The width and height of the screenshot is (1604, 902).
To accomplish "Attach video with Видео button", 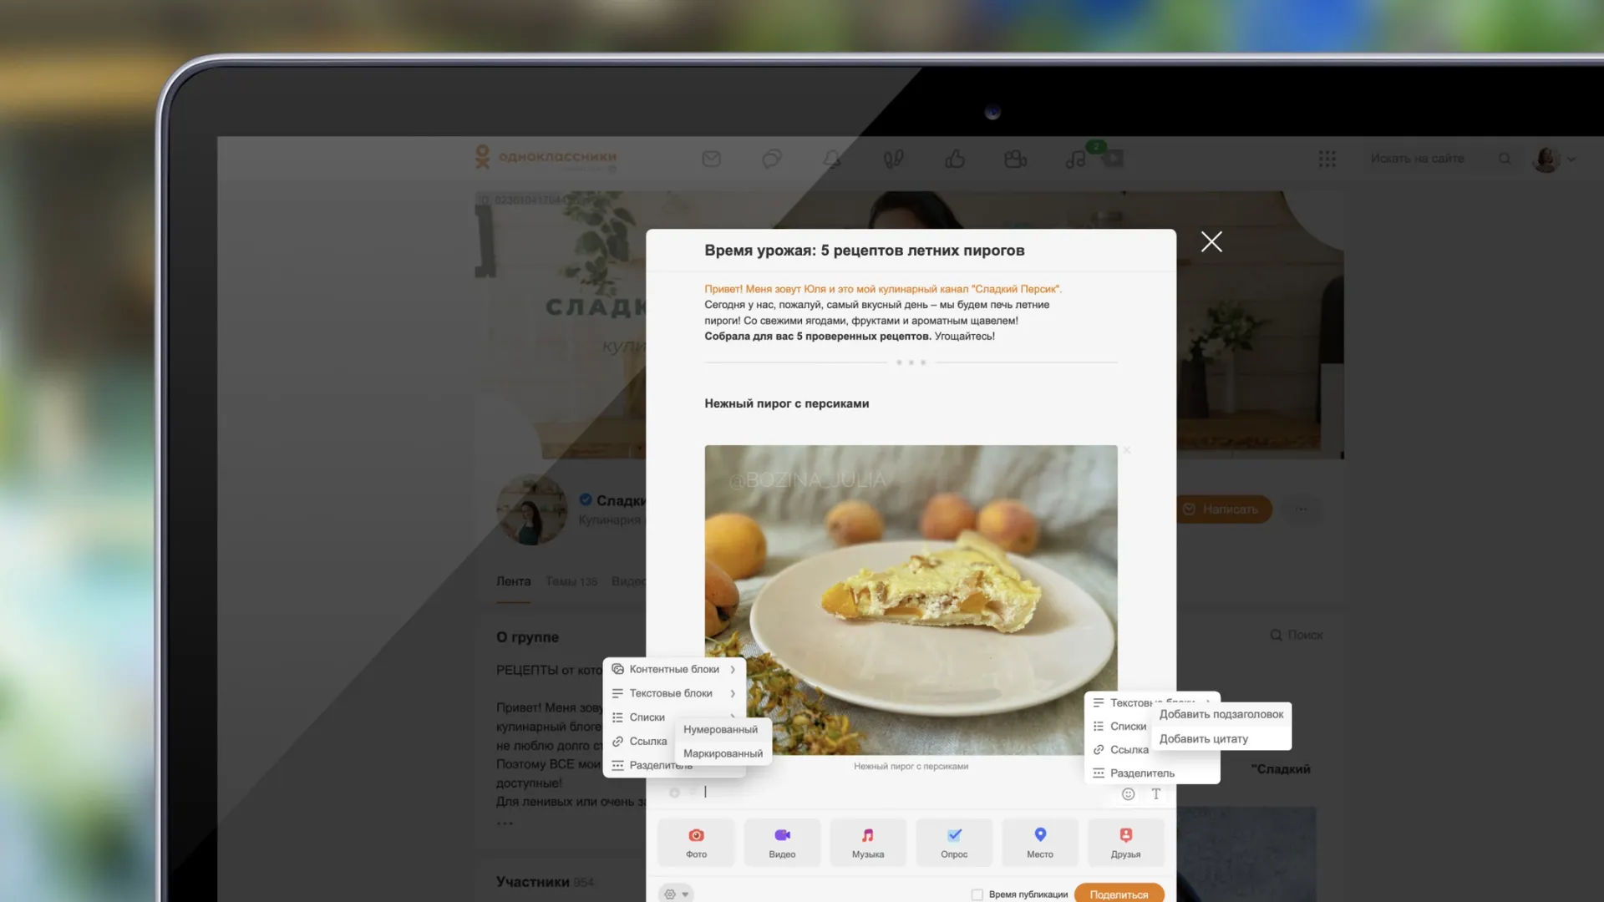I will click(x=782, y=842).
